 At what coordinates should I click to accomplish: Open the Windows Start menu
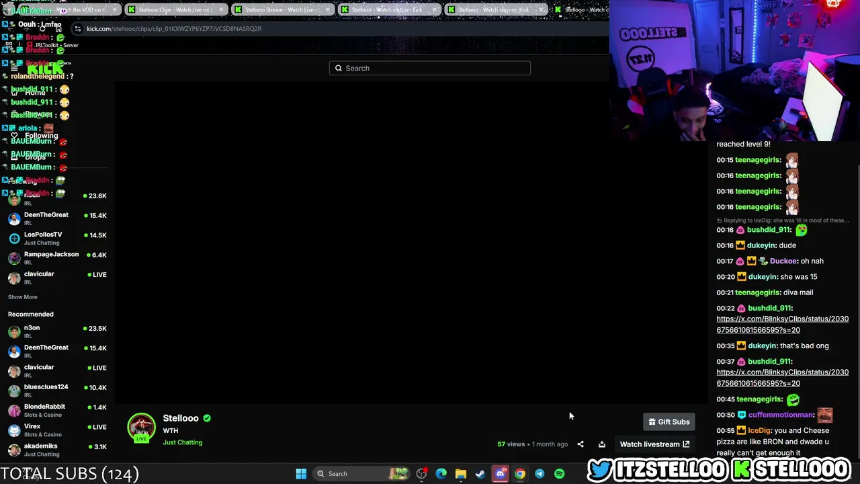tap(301, 474)
